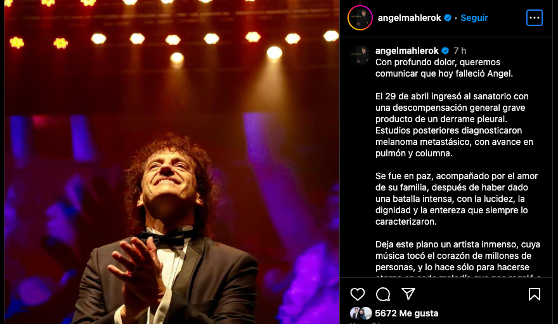This screenshot has height=324, width=558.
Task: Open the small avatar beside the caption
Action: pos(360,55)
